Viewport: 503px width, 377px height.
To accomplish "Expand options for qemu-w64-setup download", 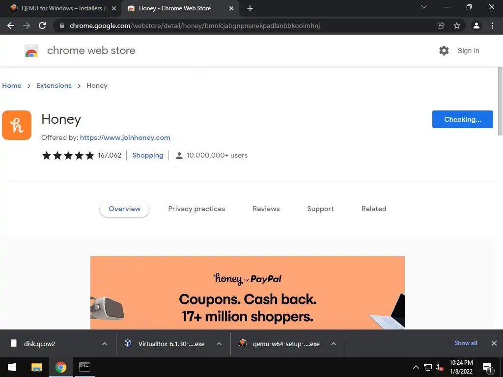I will coord(334,344).
